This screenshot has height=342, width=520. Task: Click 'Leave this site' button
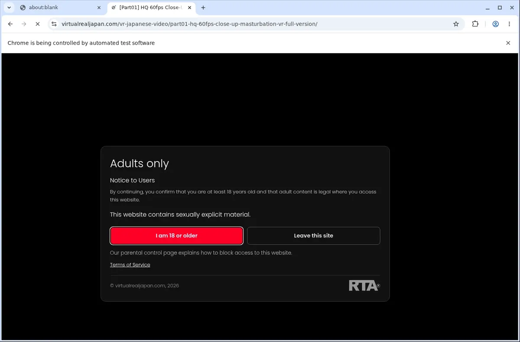[313, 236]
